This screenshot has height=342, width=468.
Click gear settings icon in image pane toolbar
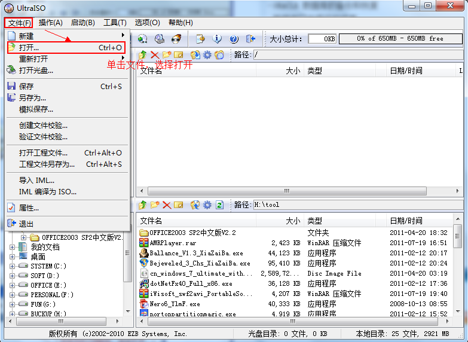pyautogui.click(x=207, y=55)
